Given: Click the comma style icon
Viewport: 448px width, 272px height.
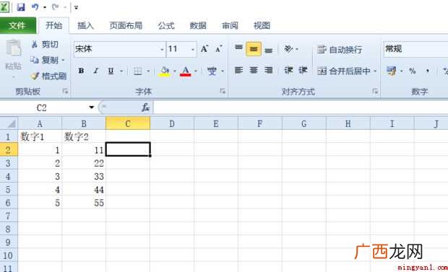Looking at the screenshot, I should pyautogui.click(x=428, y=71).
